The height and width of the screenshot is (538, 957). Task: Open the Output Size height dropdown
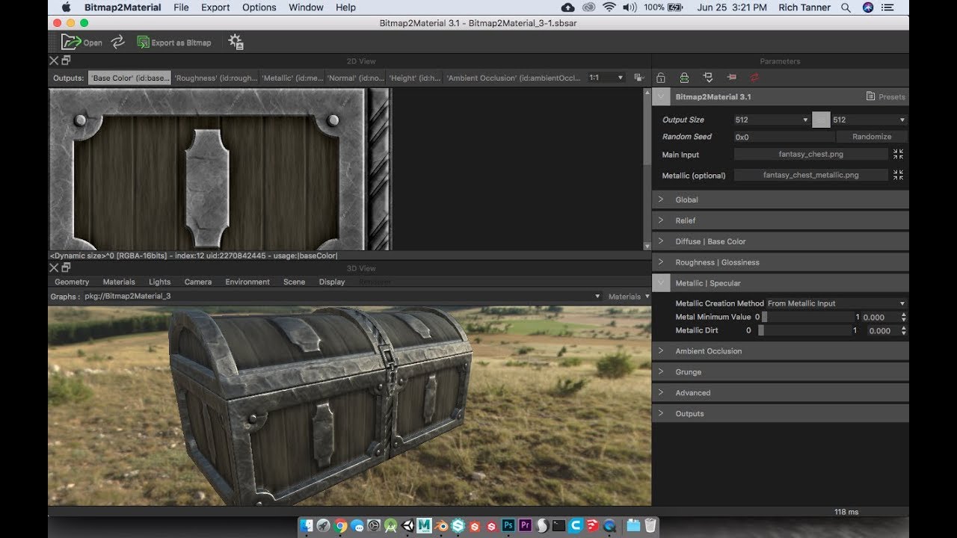pos(869,120)
